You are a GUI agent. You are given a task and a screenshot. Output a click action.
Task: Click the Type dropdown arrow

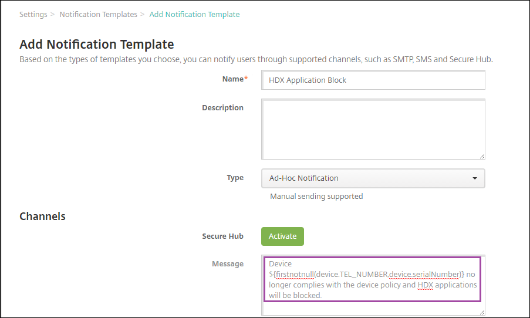tap(474, 178)
